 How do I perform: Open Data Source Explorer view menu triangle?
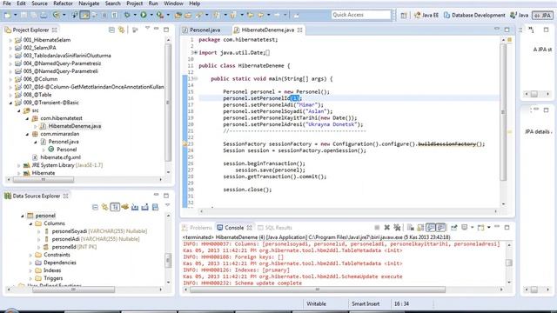click(167, 205)
